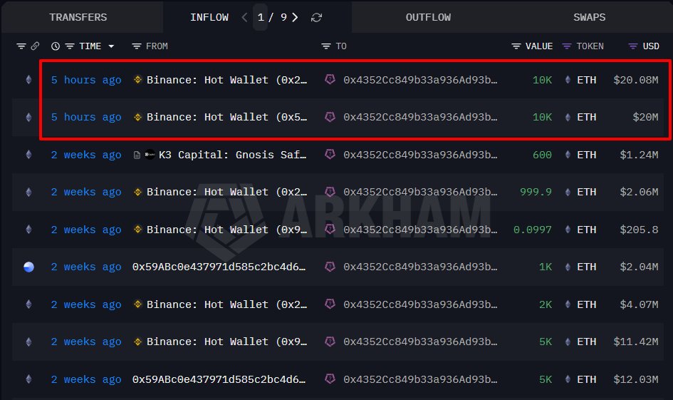
Task: Click the chain link icon in header
Action: pos(35,46)
